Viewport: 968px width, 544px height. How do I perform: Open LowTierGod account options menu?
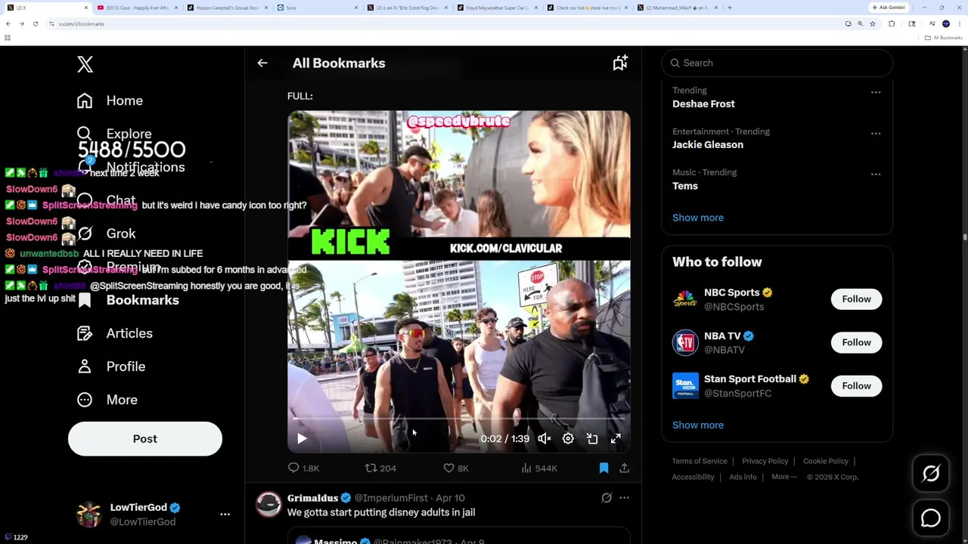(225, 514)
